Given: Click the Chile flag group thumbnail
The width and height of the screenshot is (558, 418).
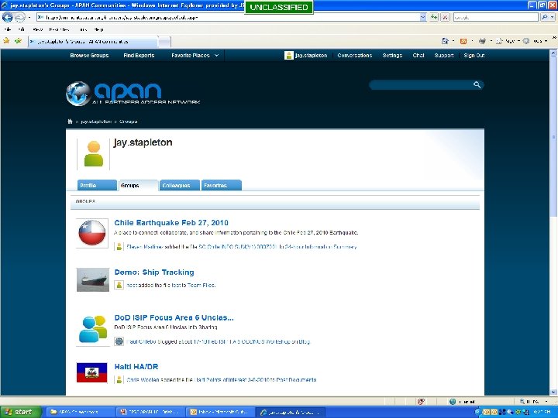Looking at the screenshot, I should point(92,233).
